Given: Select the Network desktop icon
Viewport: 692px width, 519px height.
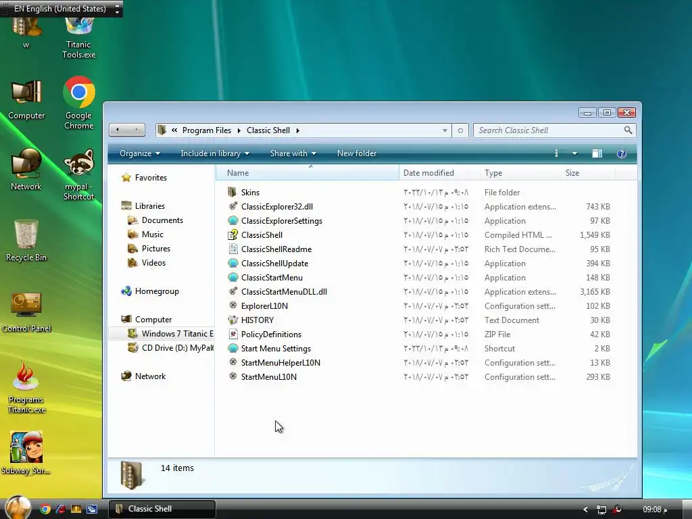Looking at the screenshot, I should coord(26,164).
